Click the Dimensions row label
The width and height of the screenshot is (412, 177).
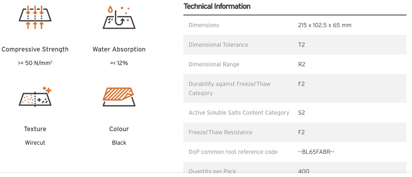pyautogui.click(x=204, y=25)
